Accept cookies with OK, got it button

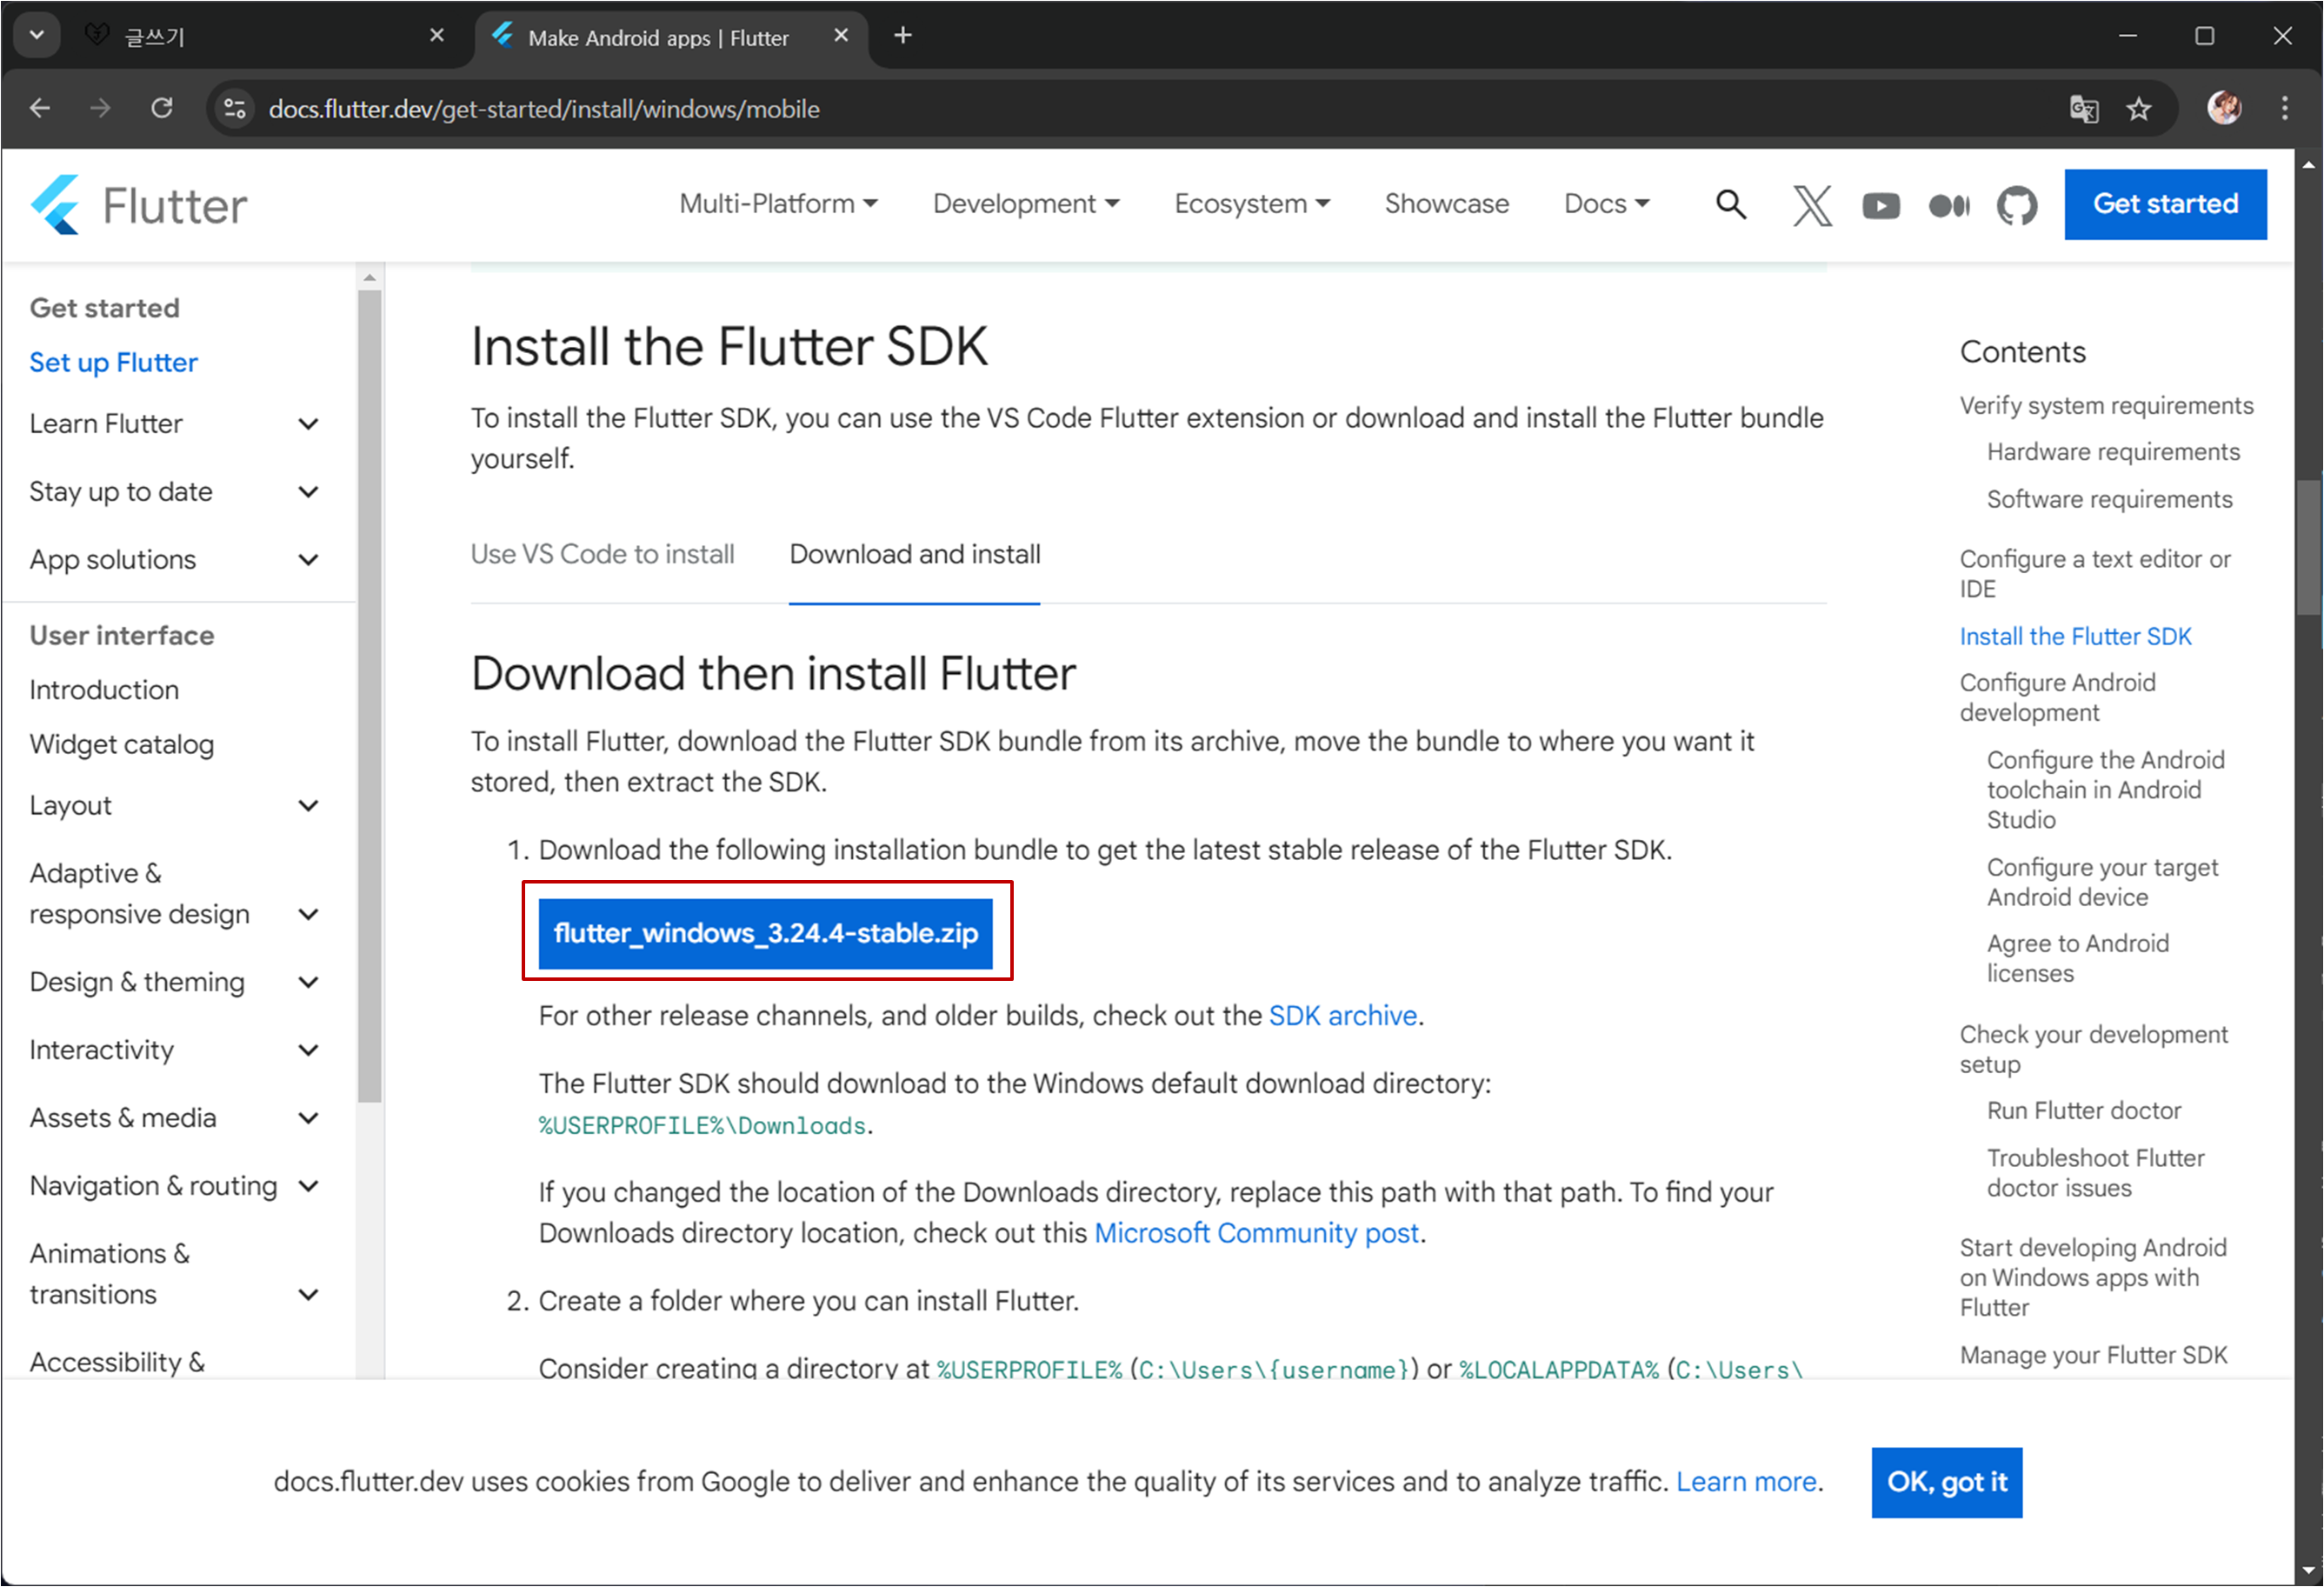pyautogui.click(x=1946, y=1482)
